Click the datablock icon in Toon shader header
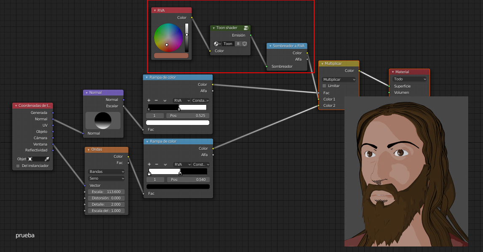Screen dimensions: 483x252 246,28
